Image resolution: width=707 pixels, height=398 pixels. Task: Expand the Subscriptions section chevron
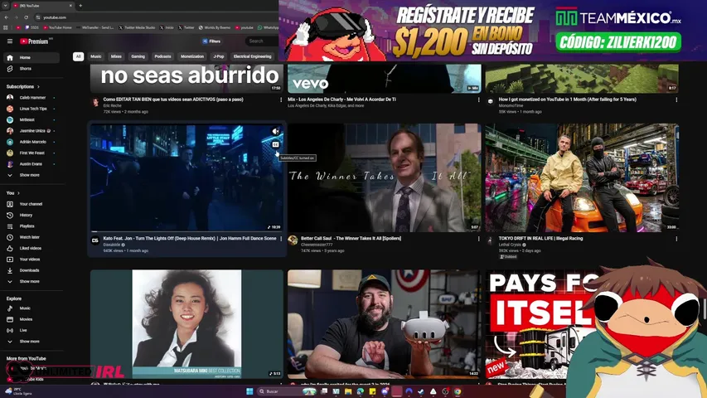[x=38, y=86]
